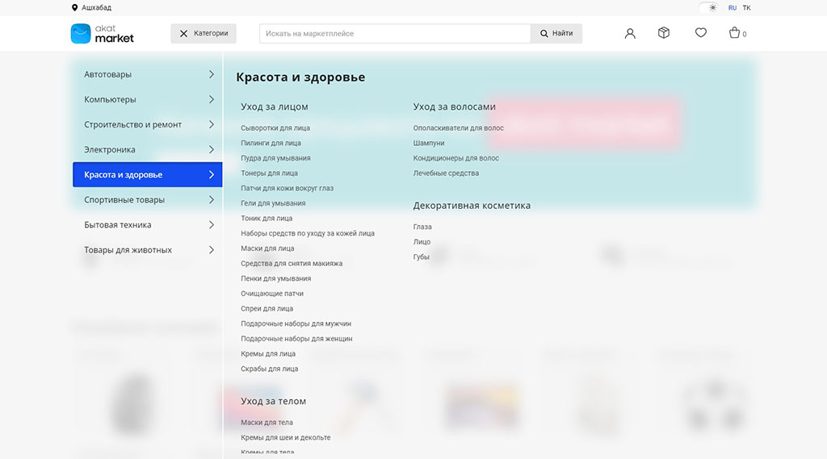The height and width of the screenshot is (459, 827).
Task: Expand Электроника chevron
Action: pyautogui.click(x=211, y=150)
